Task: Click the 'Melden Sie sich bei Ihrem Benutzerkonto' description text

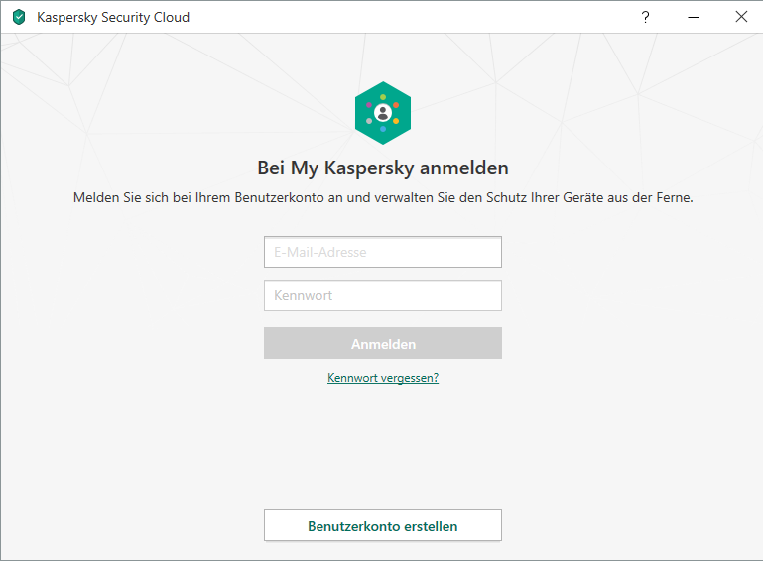Action: [383, 198]
